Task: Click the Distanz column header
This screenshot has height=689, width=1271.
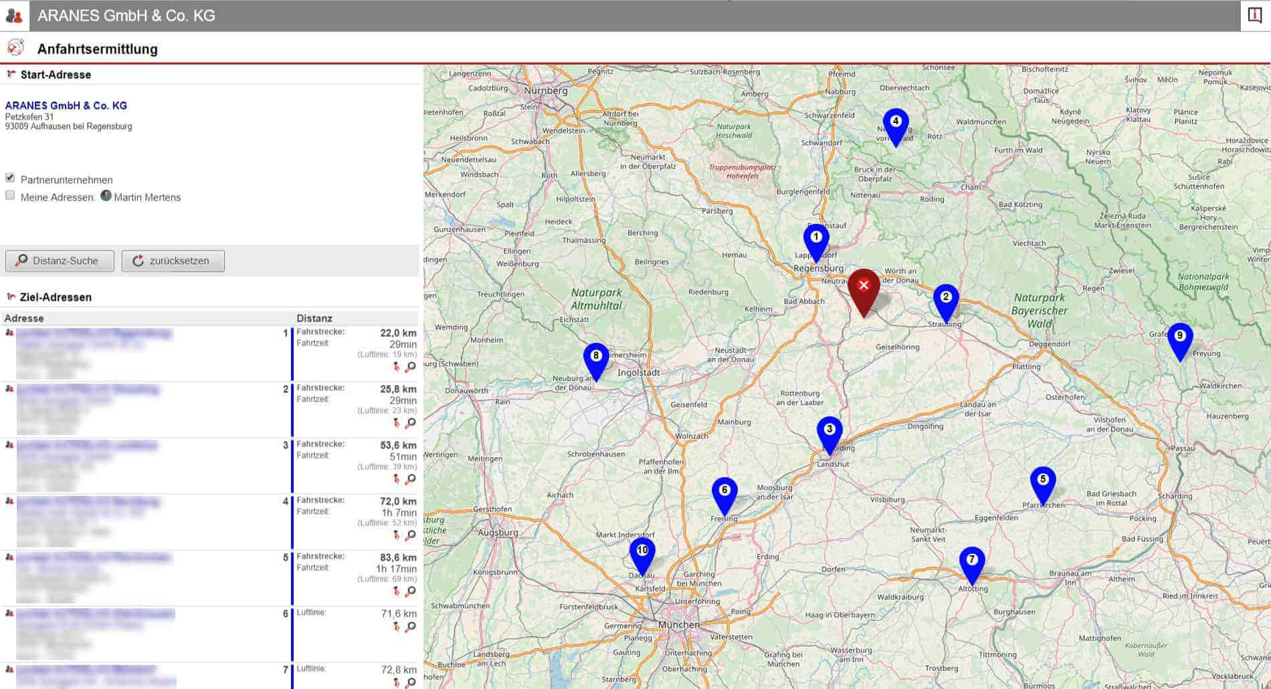Action: [314, 318]
